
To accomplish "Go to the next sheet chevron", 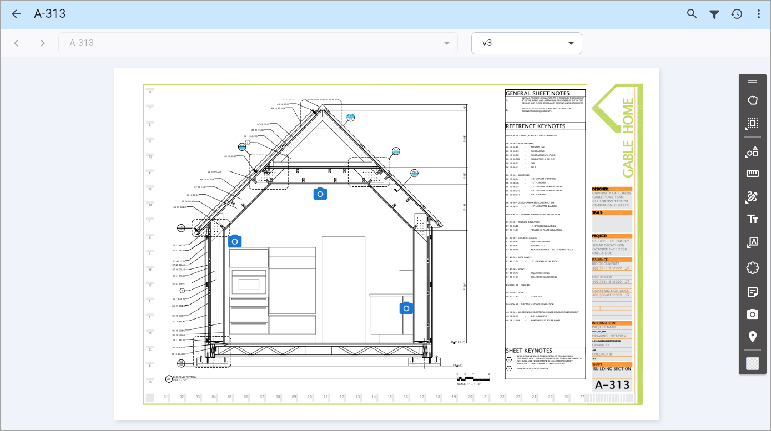I will coord(43,43).
